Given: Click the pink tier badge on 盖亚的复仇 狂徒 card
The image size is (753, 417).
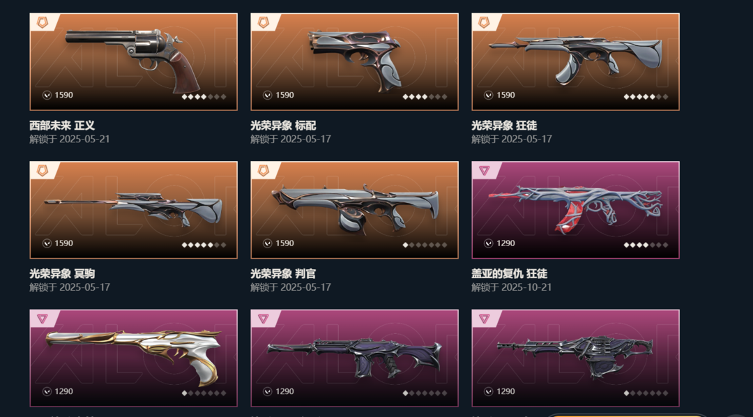Looking at the screenshot, I should pyautogui.click(x=484, y=170).
